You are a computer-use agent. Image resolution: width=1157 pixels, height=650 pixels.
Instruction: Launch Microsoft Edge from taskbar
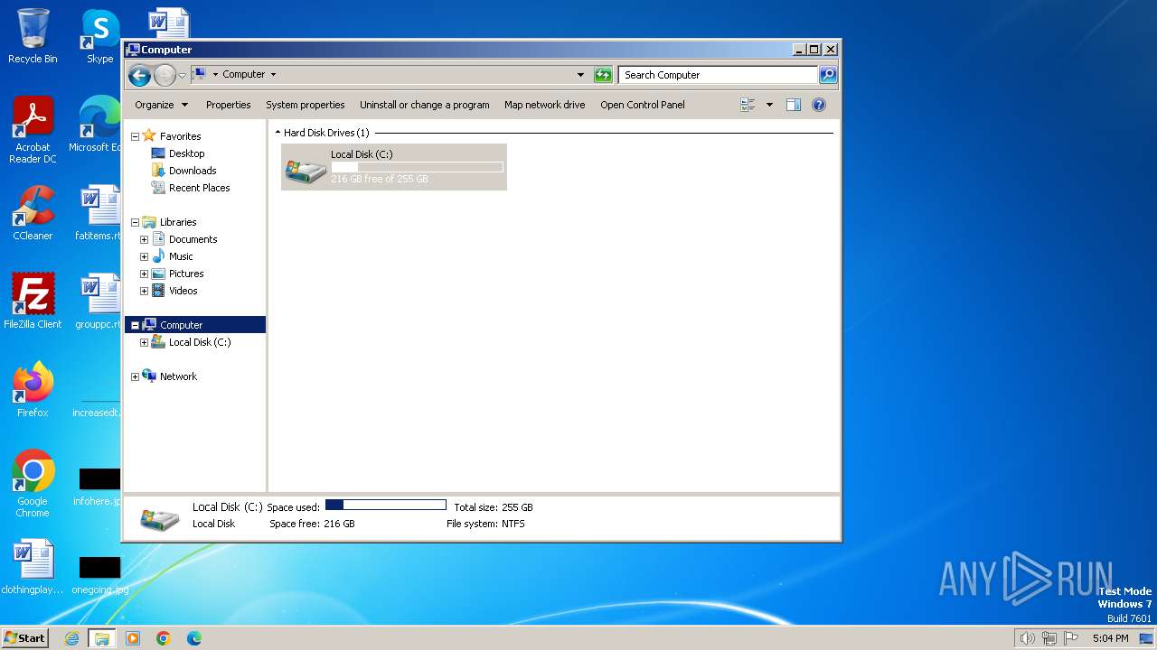coord(194,638)
